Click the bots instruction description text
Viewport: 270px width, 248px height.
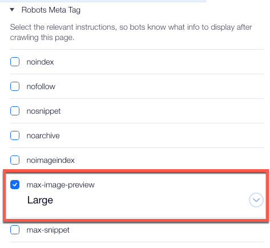[x=131, y=32]
